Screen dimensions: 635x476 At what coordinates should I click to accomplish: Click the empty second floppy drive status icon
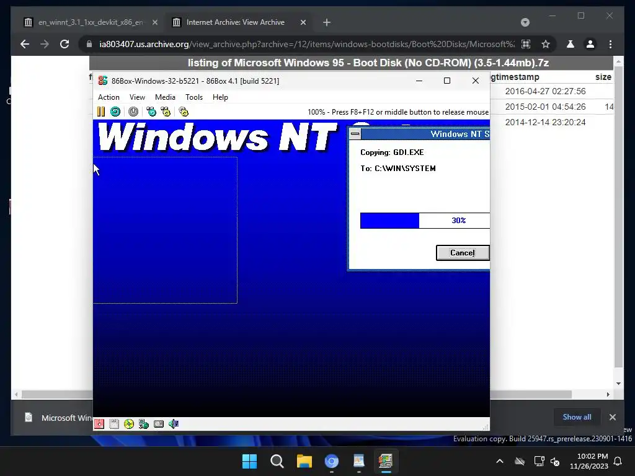pyautogui.click(x=114, y=424)
